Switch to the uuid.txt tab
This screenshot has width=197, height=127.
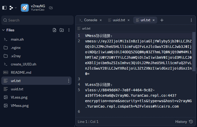point(119,20)
